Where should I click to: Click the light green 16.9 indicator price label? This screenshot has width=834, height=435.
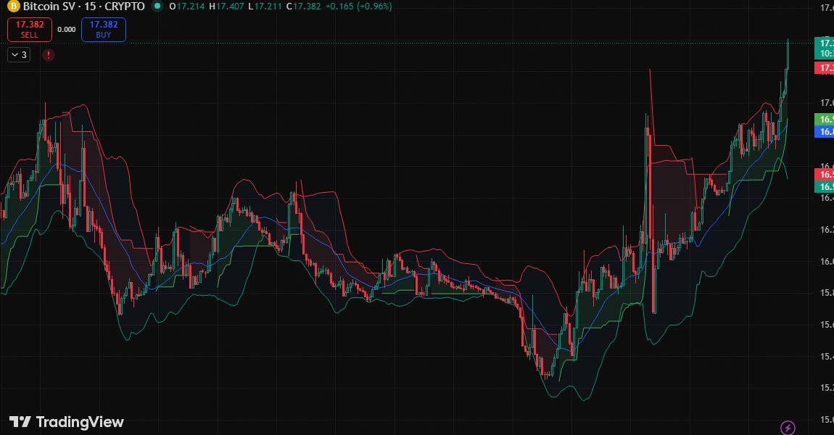pyautogui.click(x=825, y=119)
